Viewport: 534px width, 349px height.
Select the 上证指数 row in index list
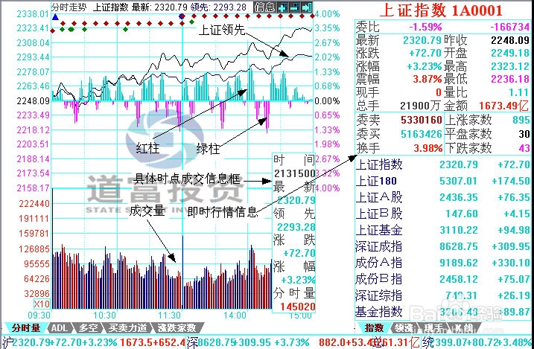(442, 165)
